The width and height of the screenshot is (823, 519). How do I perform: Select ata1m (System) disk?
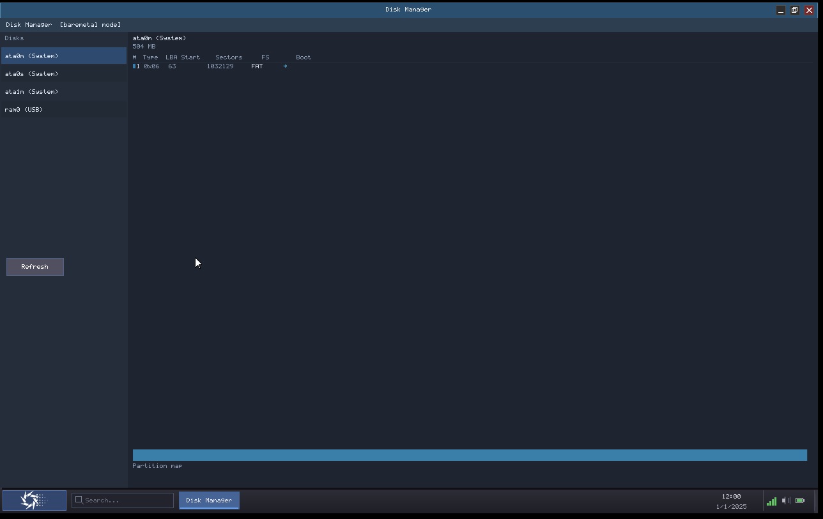click(x=64, y=91)
